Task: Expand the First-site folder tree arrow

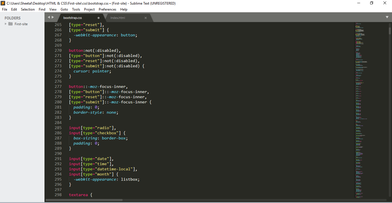Action: click(5, 24)
